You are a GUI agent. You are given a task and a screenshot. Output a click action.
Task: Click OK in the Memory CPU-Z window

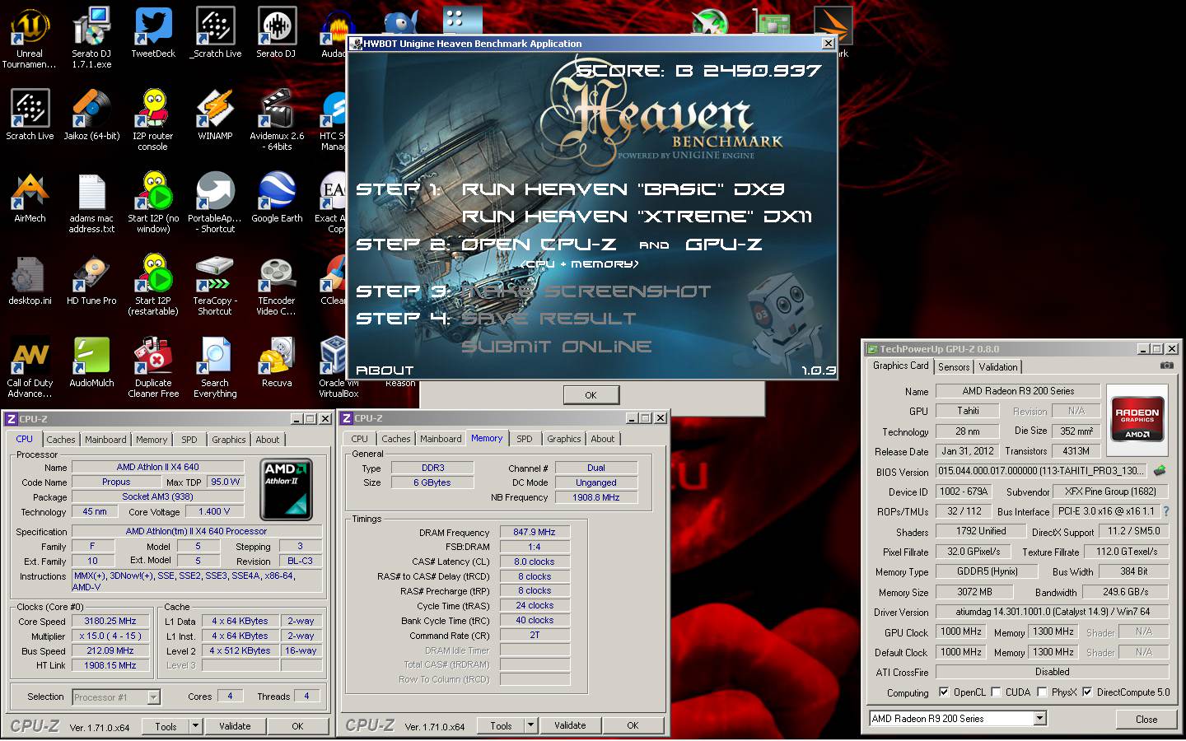coord(633,725)
